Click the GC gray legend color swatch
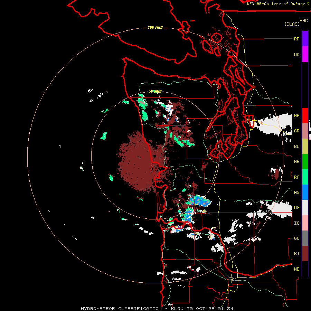The image size is (311, 311). tap(305, 238)
